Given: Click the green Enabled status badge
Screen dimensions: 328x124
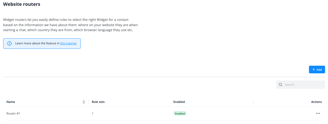Looking at the screenshot, I should [180, 113].
